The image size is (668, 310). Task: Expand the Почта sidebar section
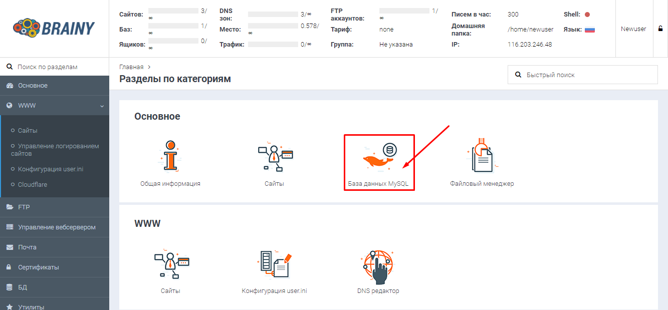tap(54, 247)
